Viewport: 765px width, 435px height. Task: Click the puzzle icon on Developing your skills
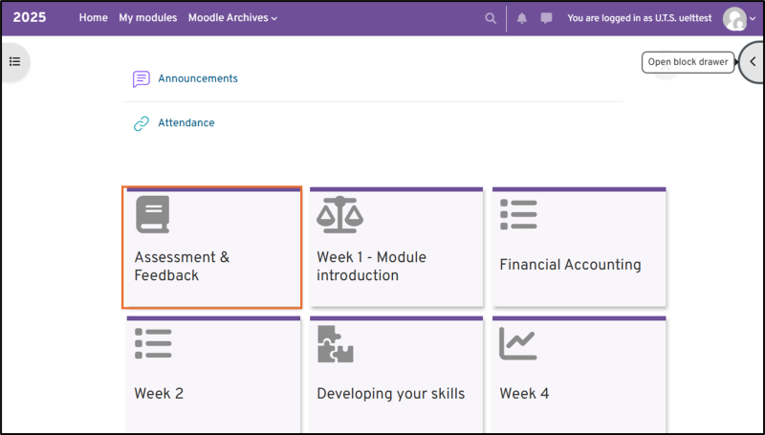335,344
